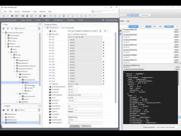Click the JSON payload pane scrollbar in MQTT.fx
The width and height of the screenshot is (181, 136).
(178, 78)
